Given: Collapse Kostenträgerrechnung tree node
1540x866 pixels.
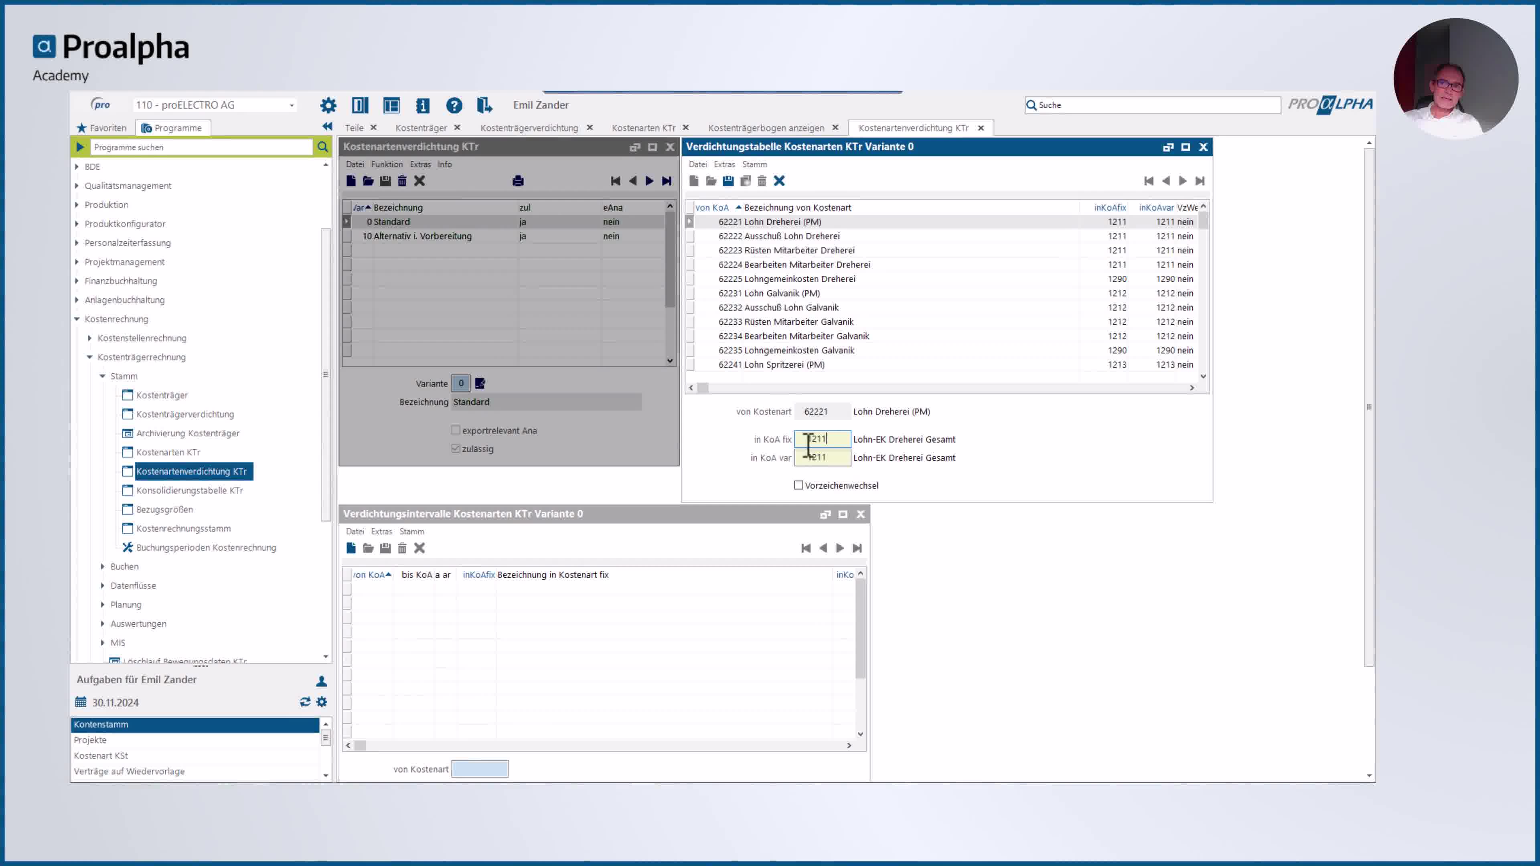Looking at the screenshot, I should [x=90, y=357].
